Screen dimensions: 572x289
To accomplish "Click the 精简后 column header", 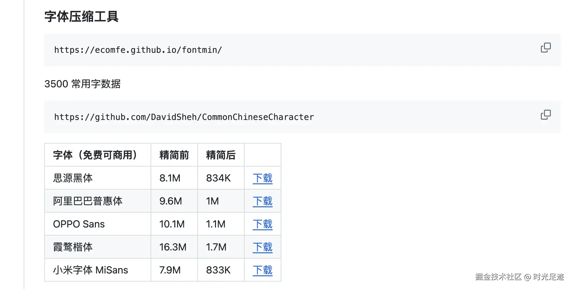I will [221, 155].
